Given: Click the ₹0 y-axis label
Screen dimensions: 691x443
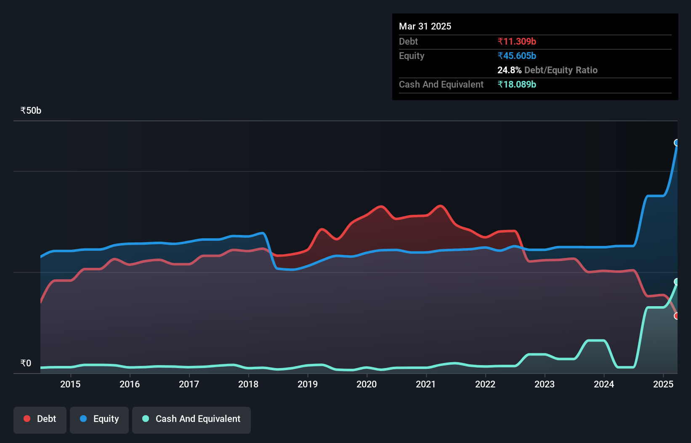Looking at the screenshot, I should click(26, 363).
